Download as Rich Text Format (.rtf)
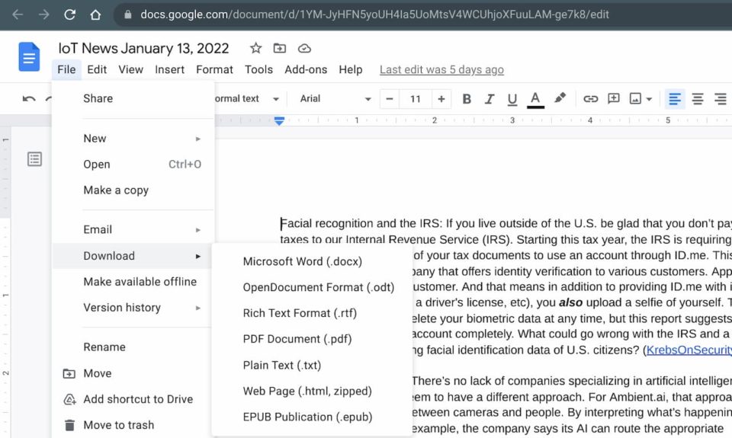 tap(312, 313)
